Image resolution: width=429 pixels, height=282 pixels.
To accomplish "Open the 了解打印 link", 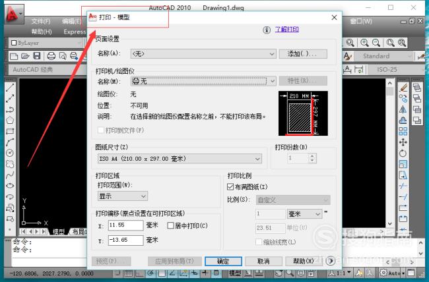I will coord(286,30).
